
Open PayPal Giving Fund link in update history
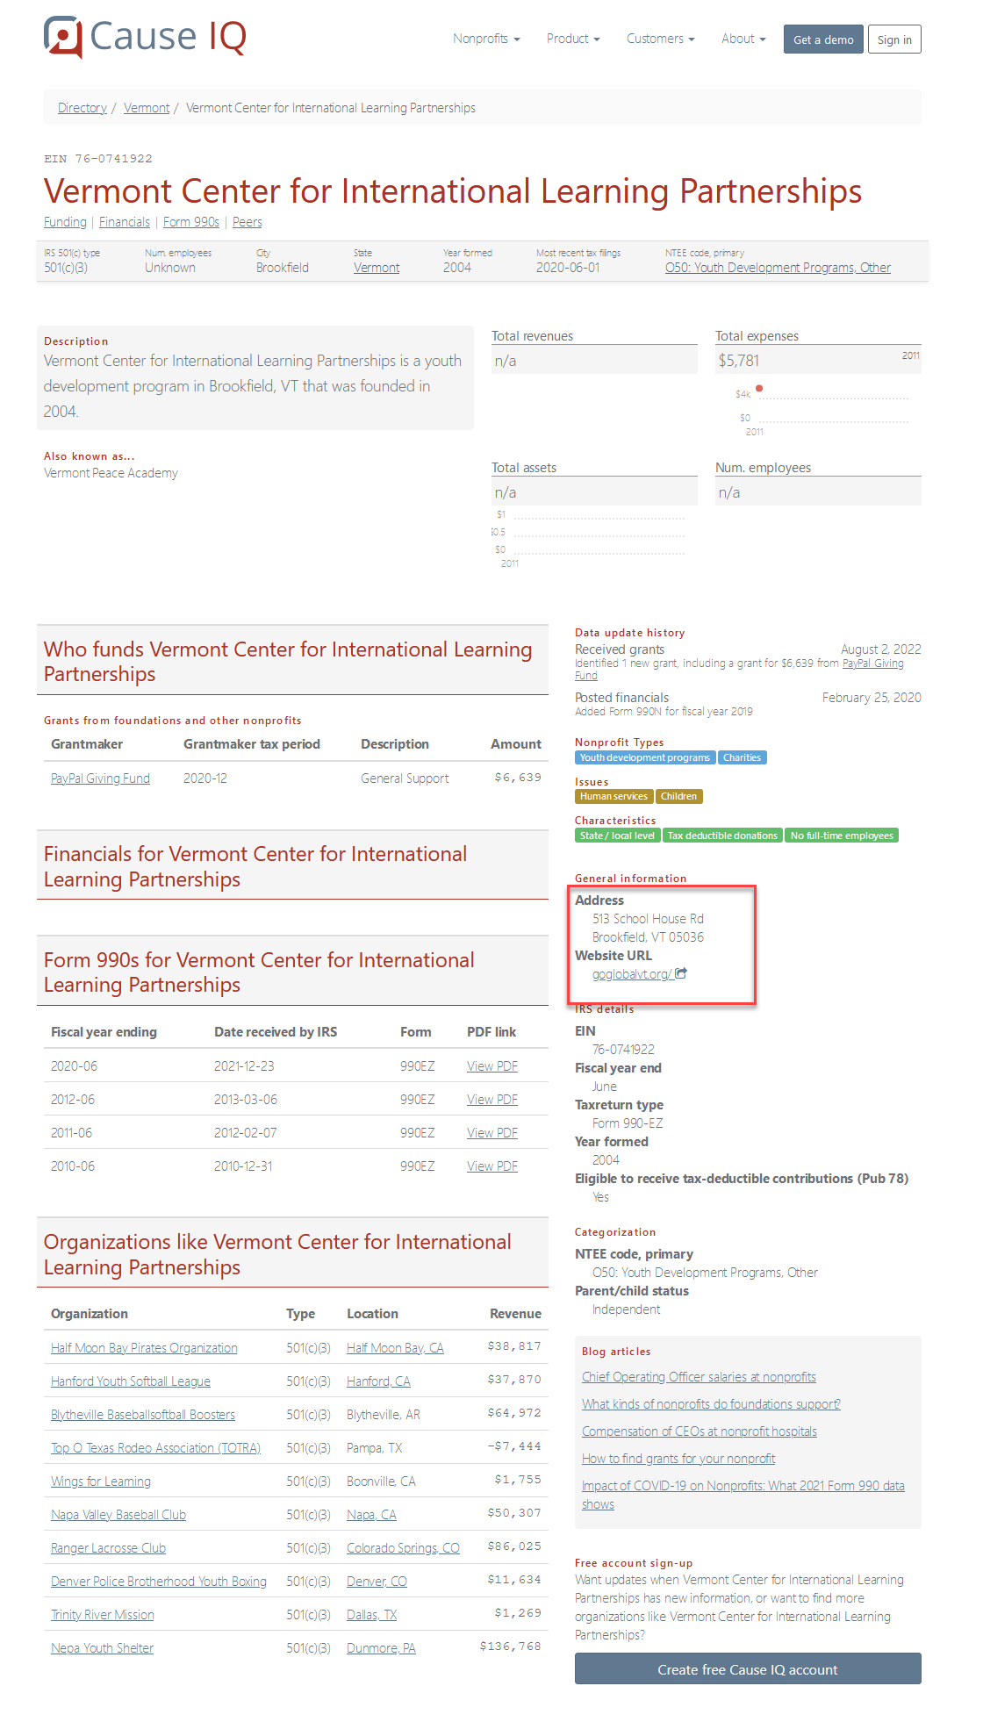[872, 664]
